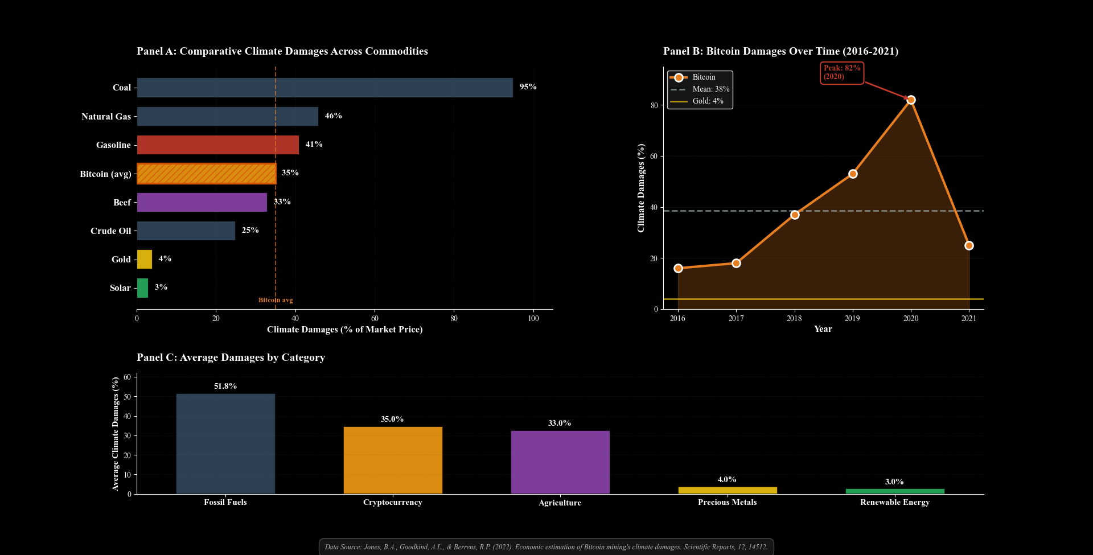The image size is (1093, 555).
Task: Click the 95% value label next to Coal
Action: [x=528, y=87]
